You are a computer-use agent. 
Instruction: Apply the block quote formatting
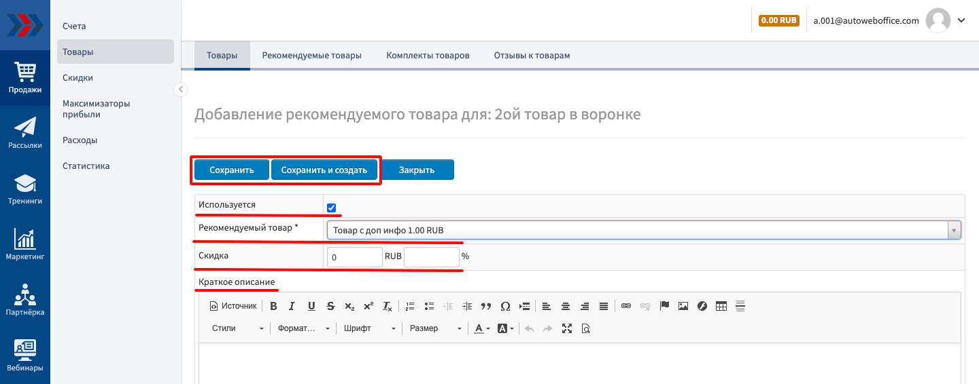coord(486,306)
